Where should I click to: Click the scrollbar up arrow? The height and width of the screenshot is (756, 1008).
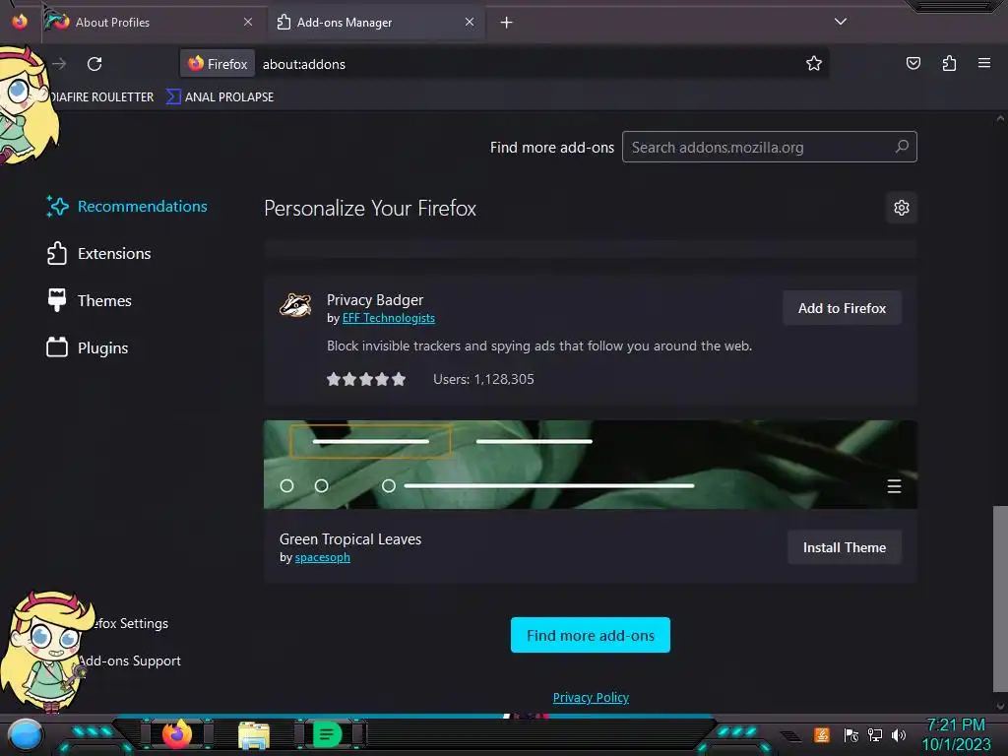click(x=1000, y=118)
